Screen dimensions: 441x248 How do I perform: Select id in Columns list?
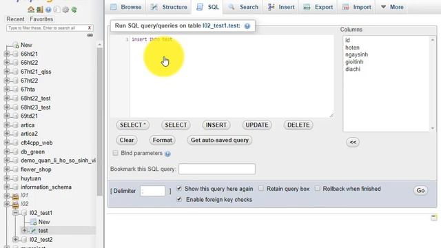(x=347, y=40)
